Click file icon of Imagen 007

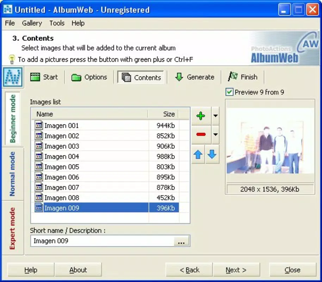[x=39, y=187]
